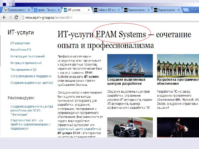Image resolution: width=199 pixels, height=149 pixels.
Task: Switch to the Программное tab
Action: point(17,10)
